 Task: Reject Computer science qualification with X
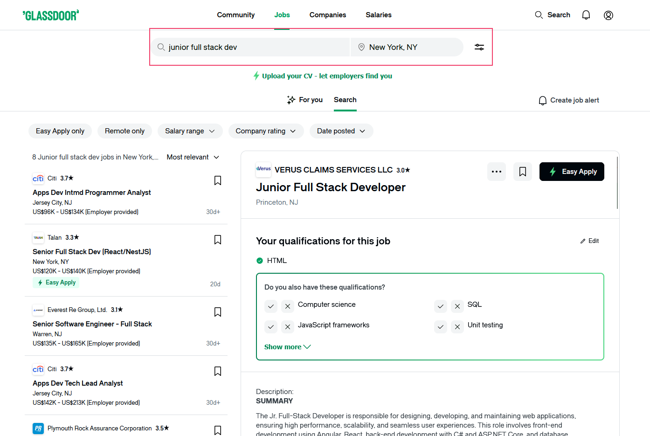[x=288, y=306]
